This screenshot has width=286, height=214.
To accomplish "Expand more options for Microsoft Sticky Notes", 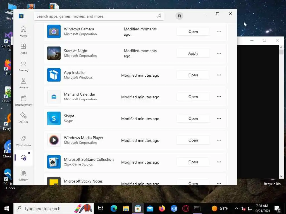I will [x=219, y=183].
